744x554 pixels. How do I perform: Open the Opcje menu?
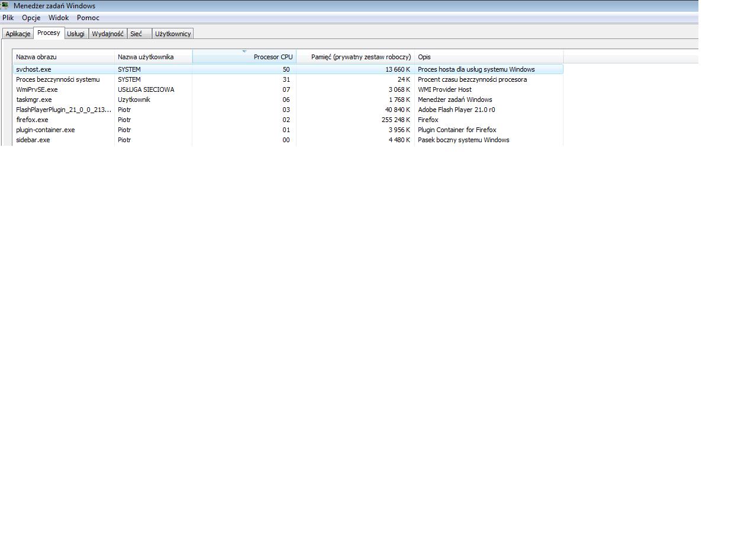31,18
